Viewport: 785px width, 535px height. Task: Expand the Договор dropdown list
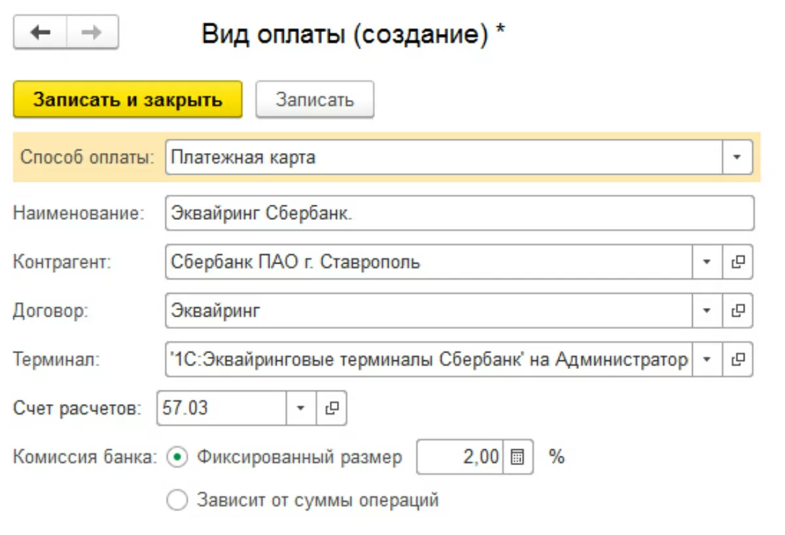click(706, 311)
